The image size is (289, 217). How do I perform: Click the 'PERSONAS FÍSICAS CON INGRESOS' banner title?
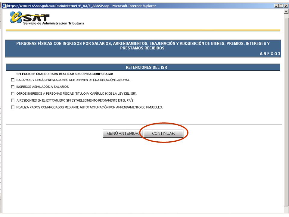click(x=143, y=46)
